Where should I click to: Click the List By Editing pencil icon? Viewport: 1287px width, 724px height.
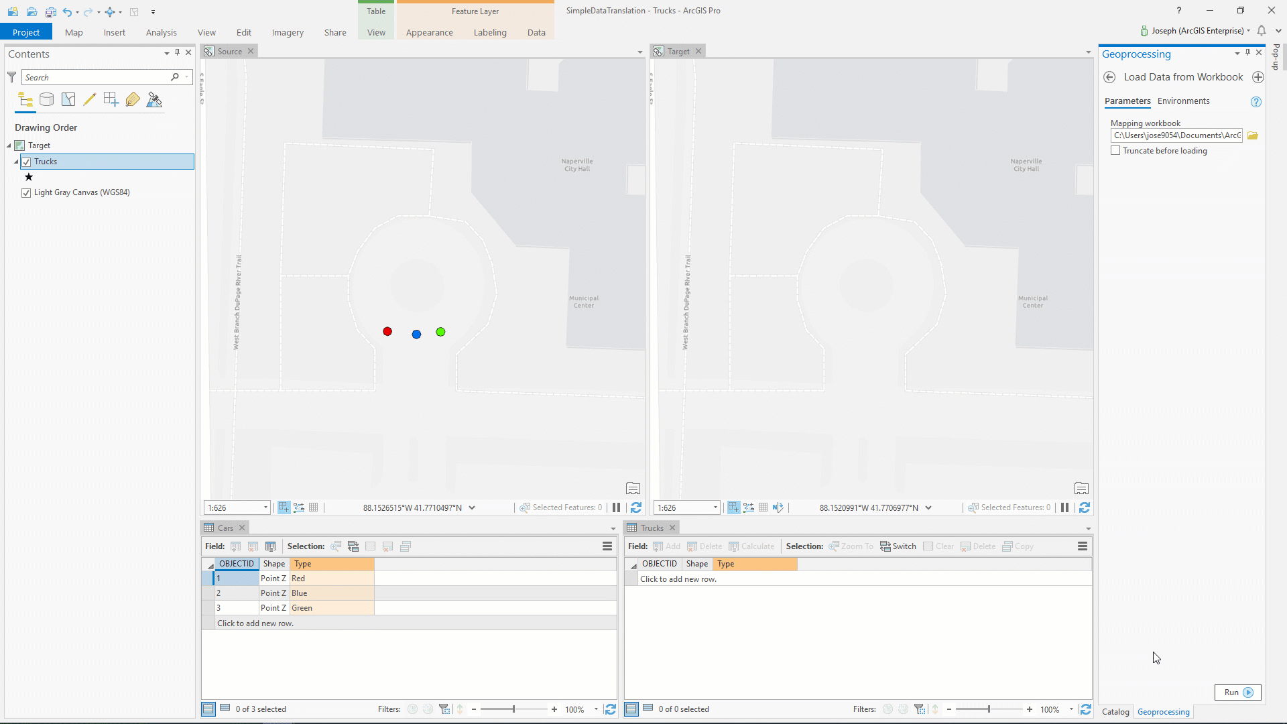click(90, 100)
